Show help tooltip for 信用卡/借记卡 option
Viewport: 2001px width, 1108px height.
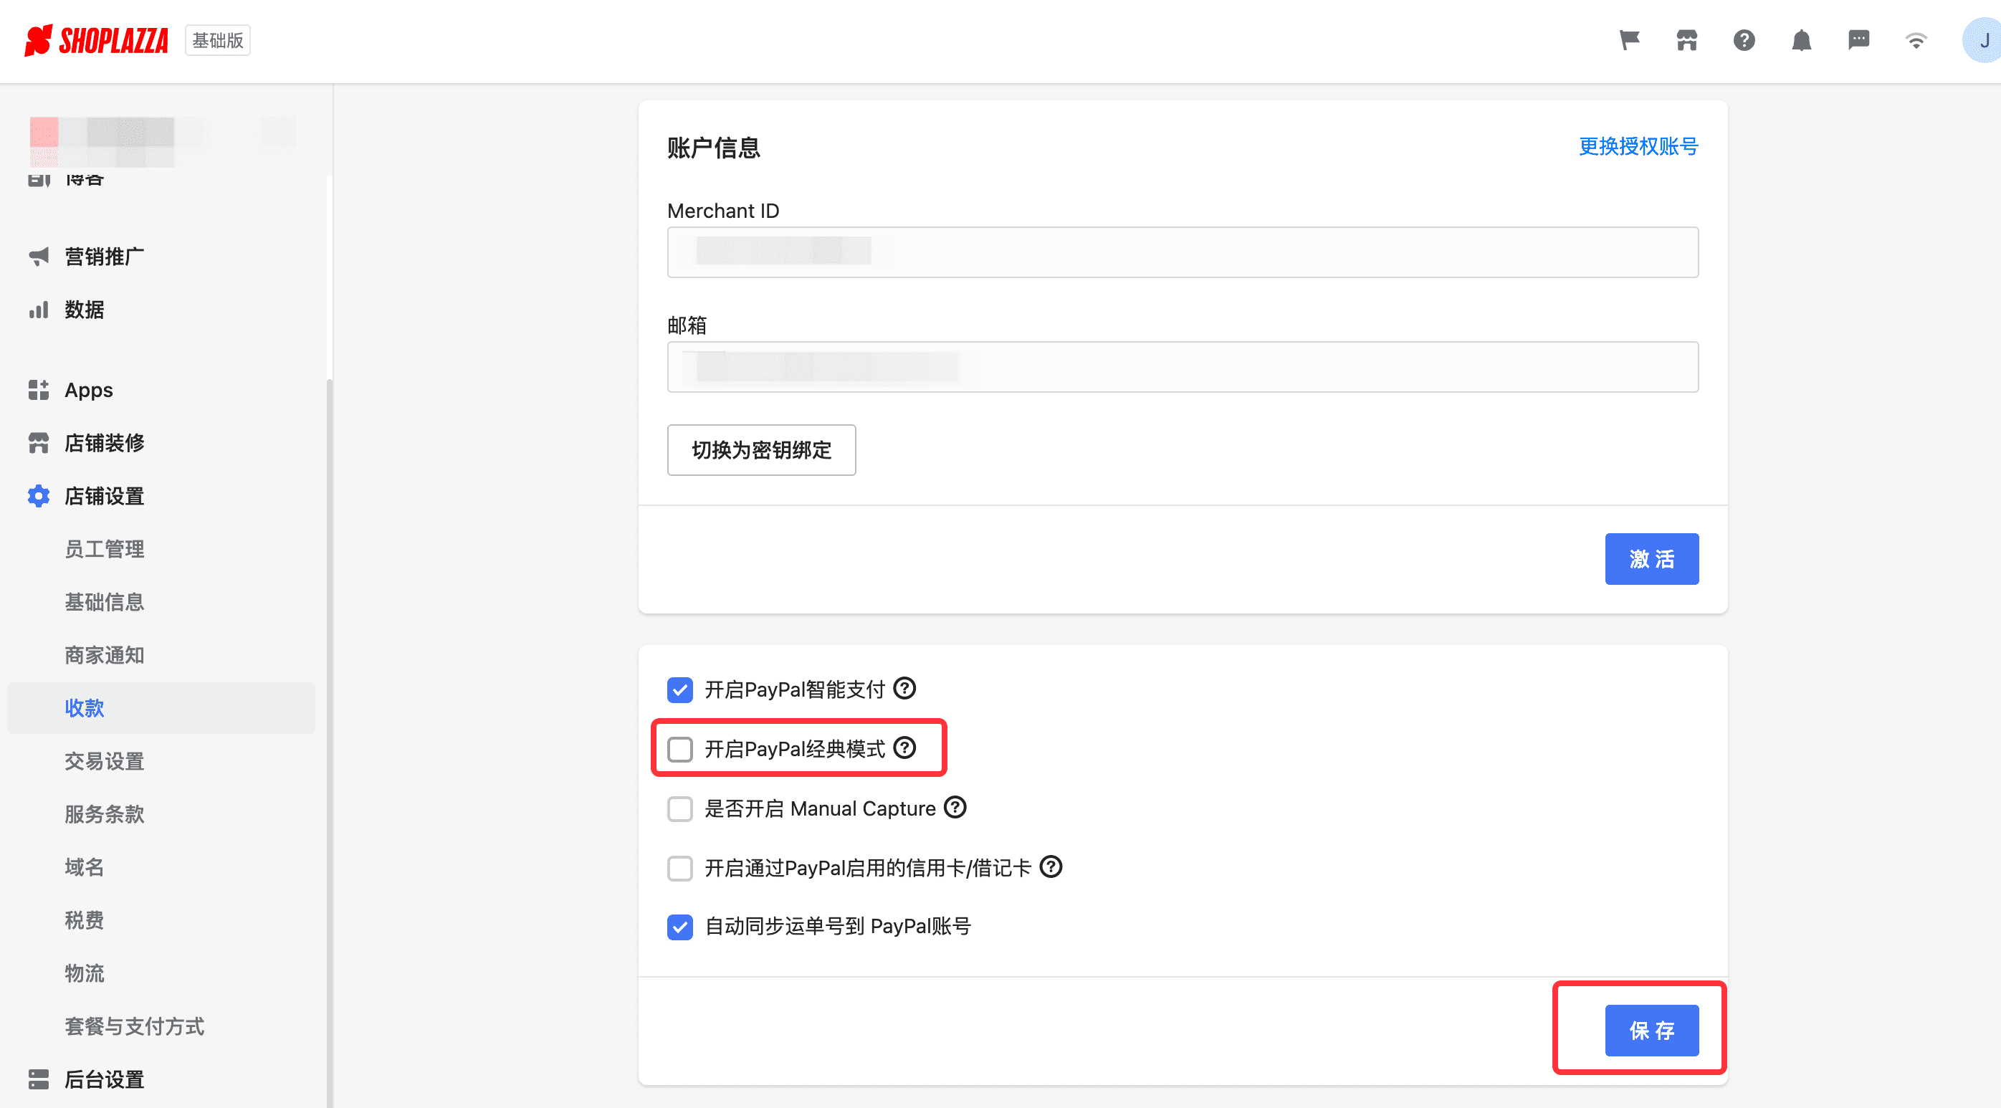tap(1050, 866)
